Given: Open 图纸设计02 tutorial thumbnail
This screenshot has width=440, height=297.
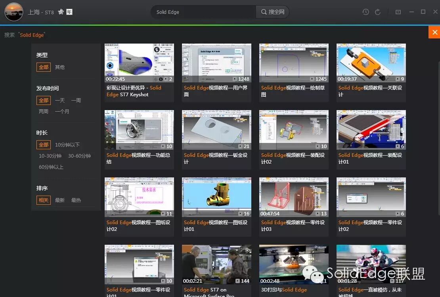Looking at the screenshot, I should (x=139, y=197).
